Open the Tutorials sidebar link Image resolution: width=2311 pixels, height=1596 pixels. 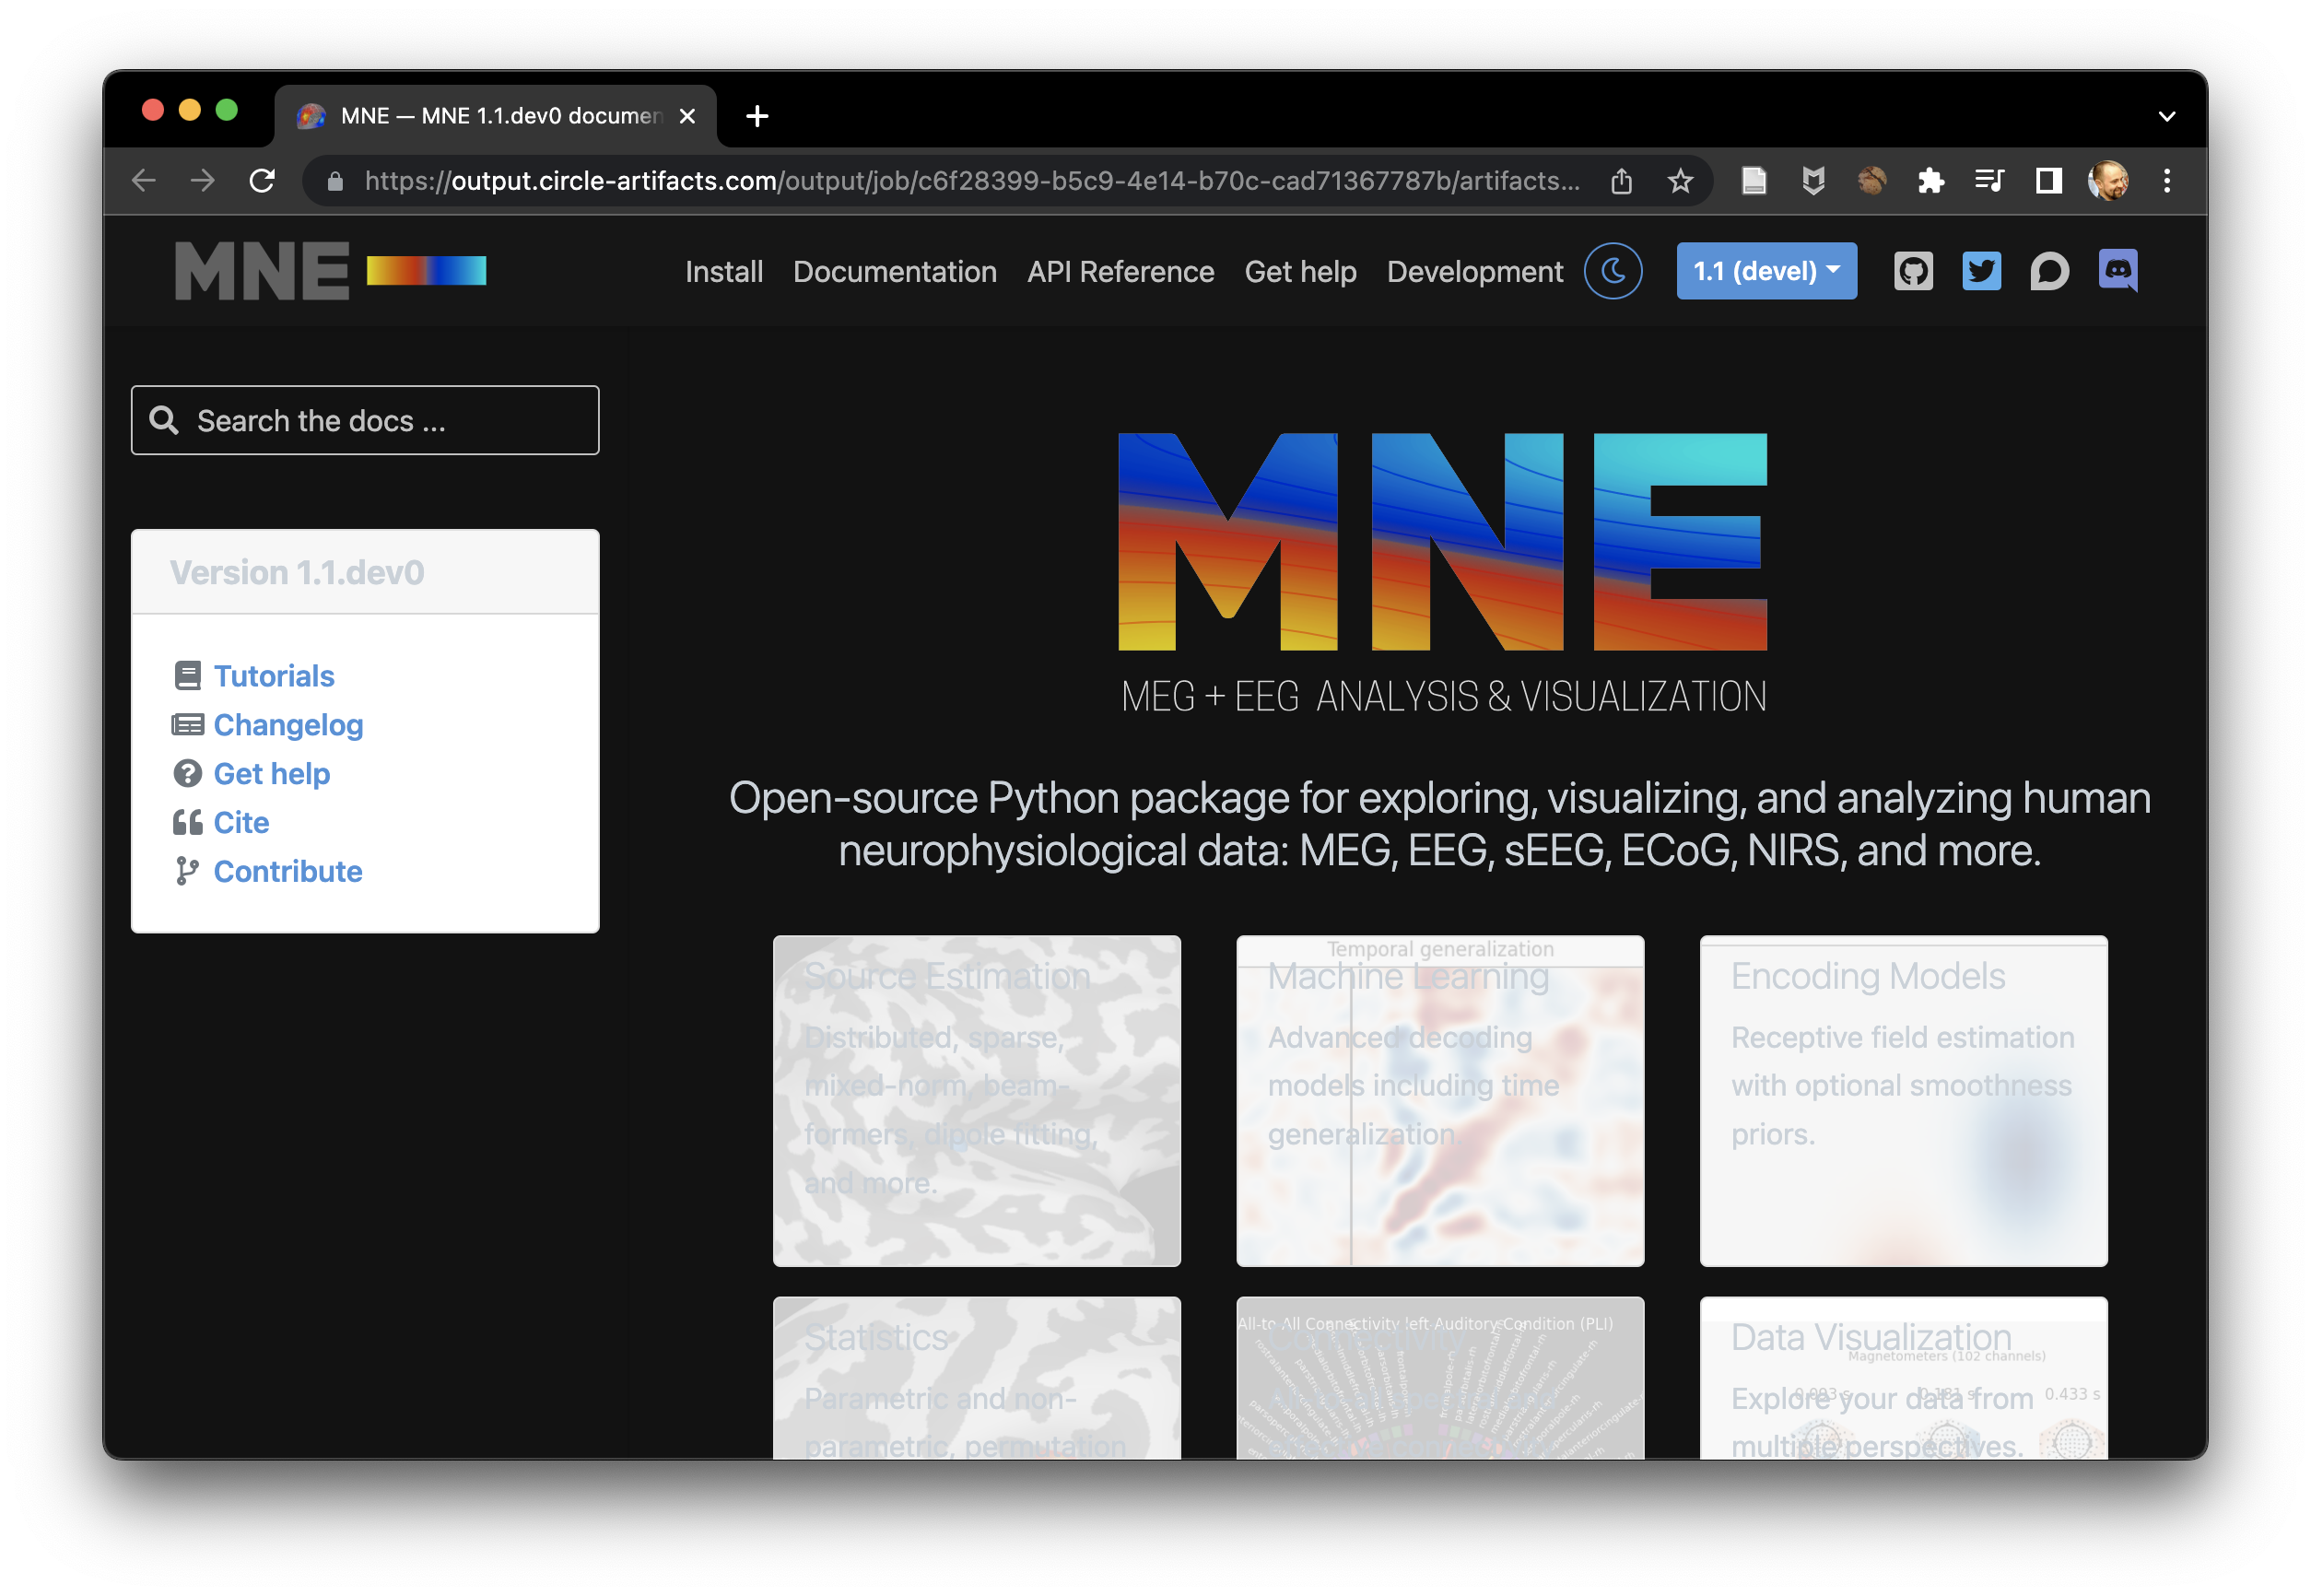(x=274, y=676)
